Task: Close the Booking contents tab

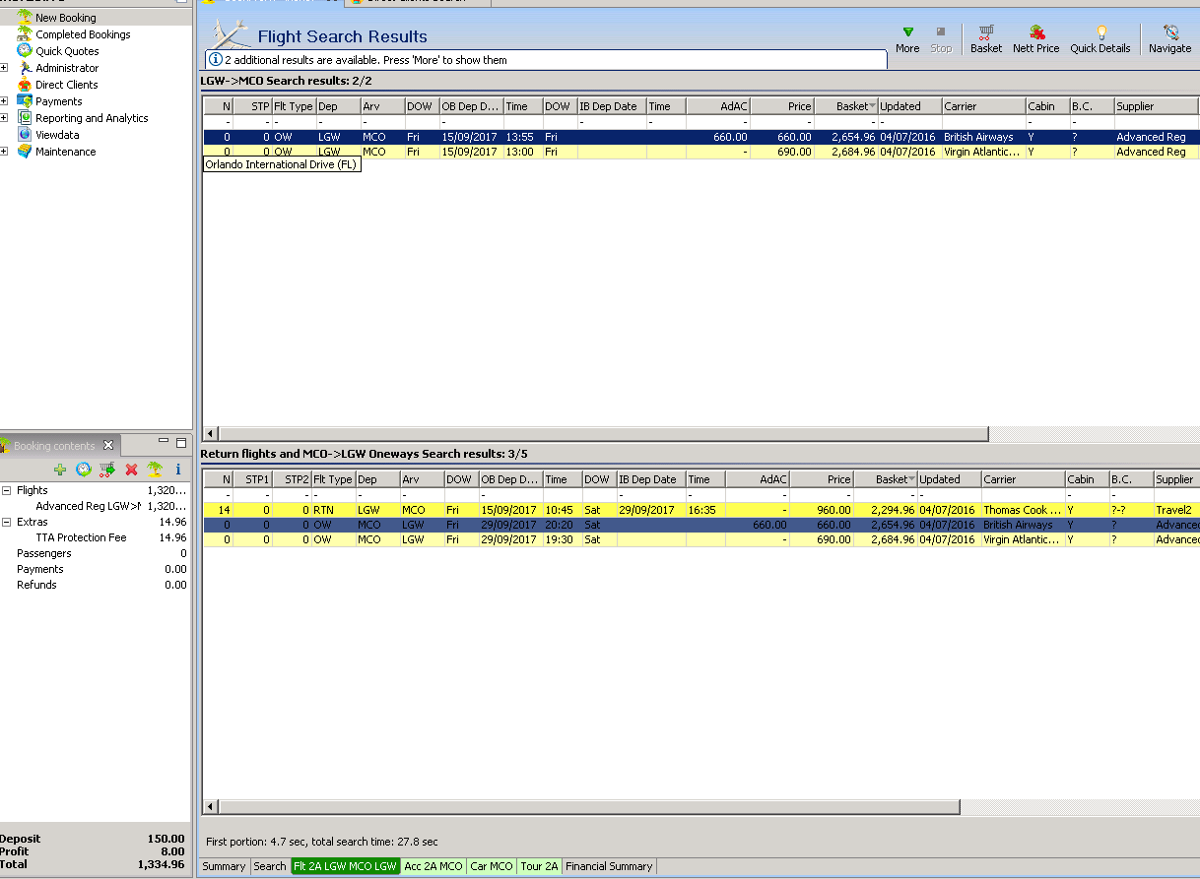Action: pyautogui.click(x=109, y=446)
